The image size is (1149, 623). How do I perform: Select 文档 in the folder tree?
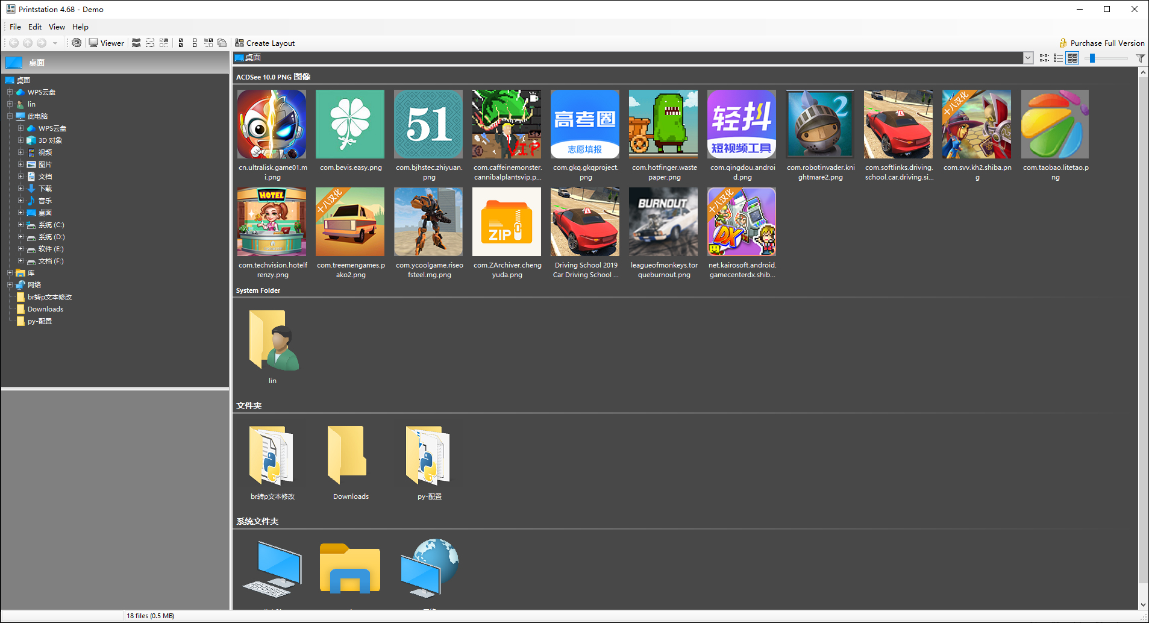(45, 177)
